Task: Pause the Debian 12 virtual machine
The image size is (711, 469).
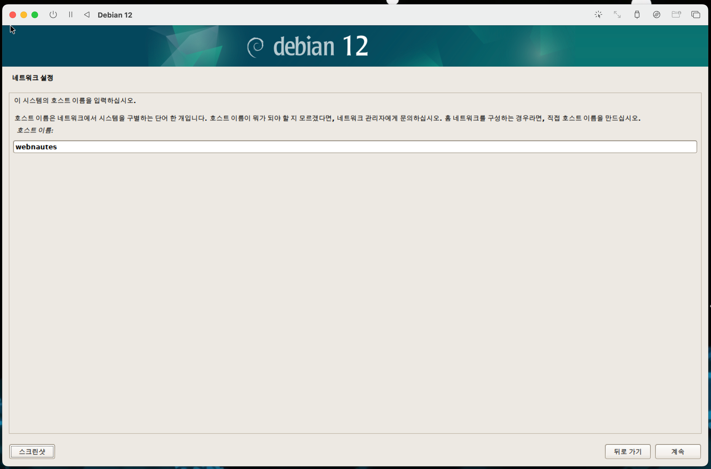Action: coord(70,15)
